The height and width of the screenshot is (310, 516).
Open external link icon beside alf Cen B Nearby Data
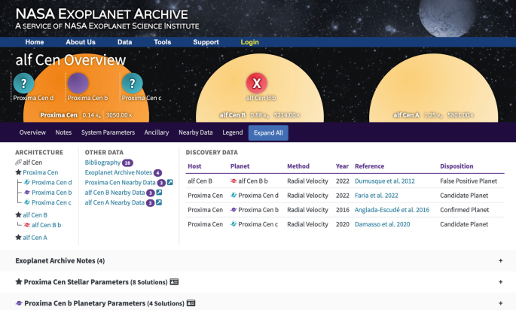click(x=159, y=193)
